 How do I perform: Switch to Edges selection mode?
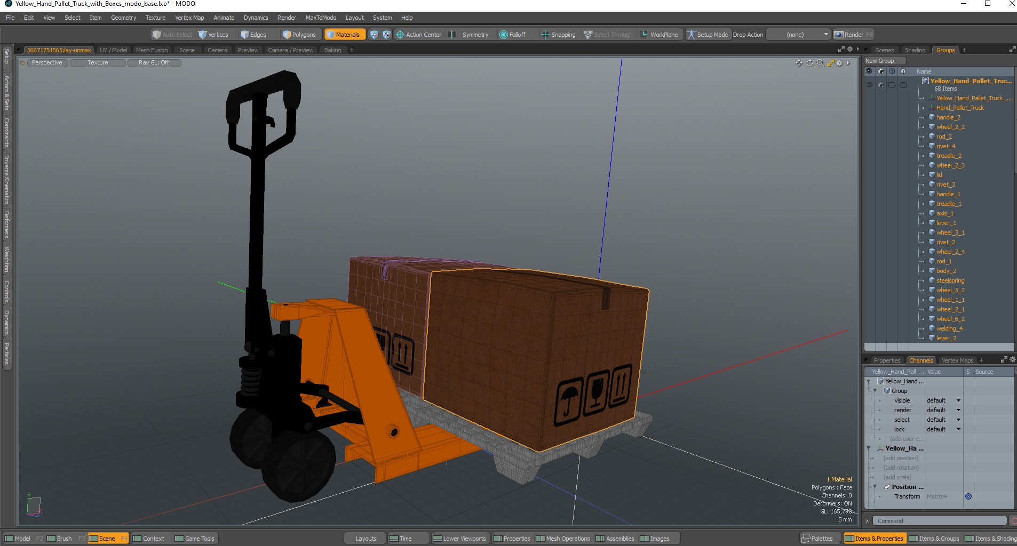253,35
